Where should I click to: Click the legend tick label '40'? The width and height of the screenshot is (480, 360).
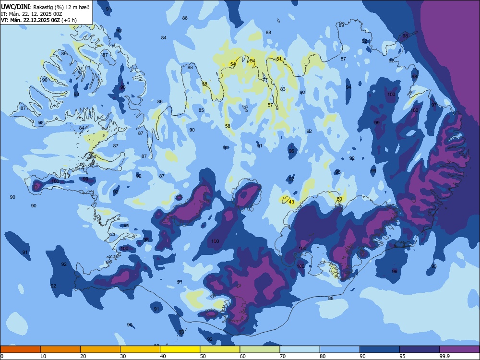163,356
